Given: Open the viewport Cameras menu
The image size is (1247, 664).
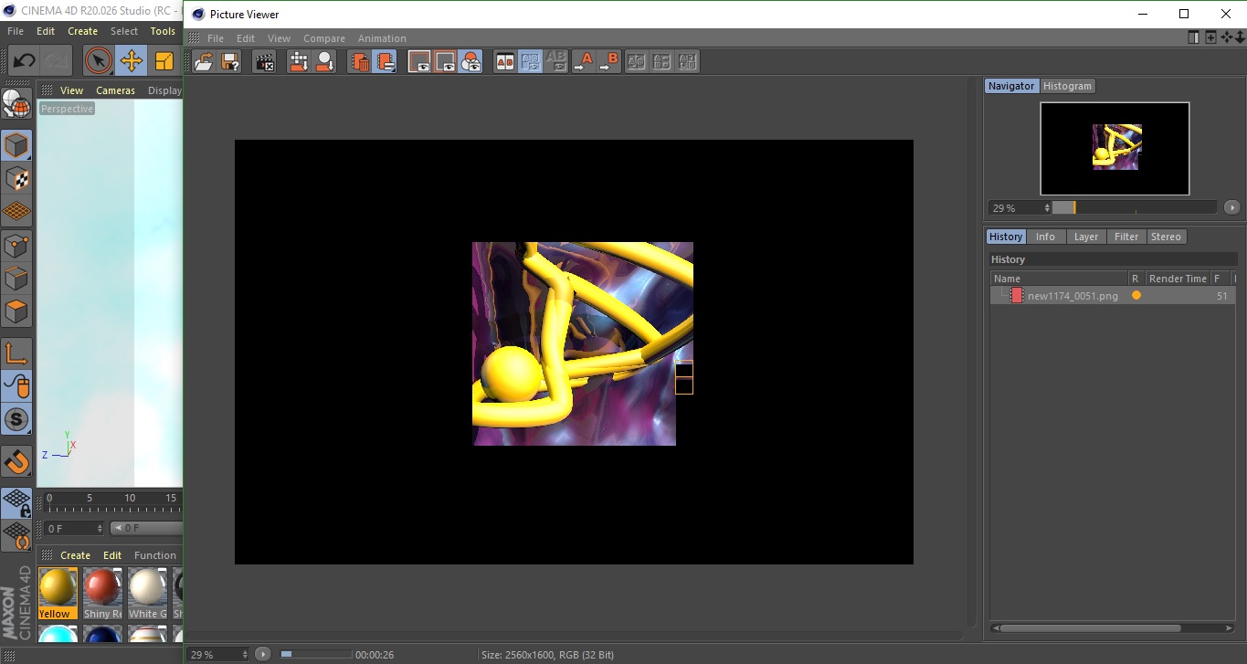Looking at the screenshot, I should pos(115,90).
